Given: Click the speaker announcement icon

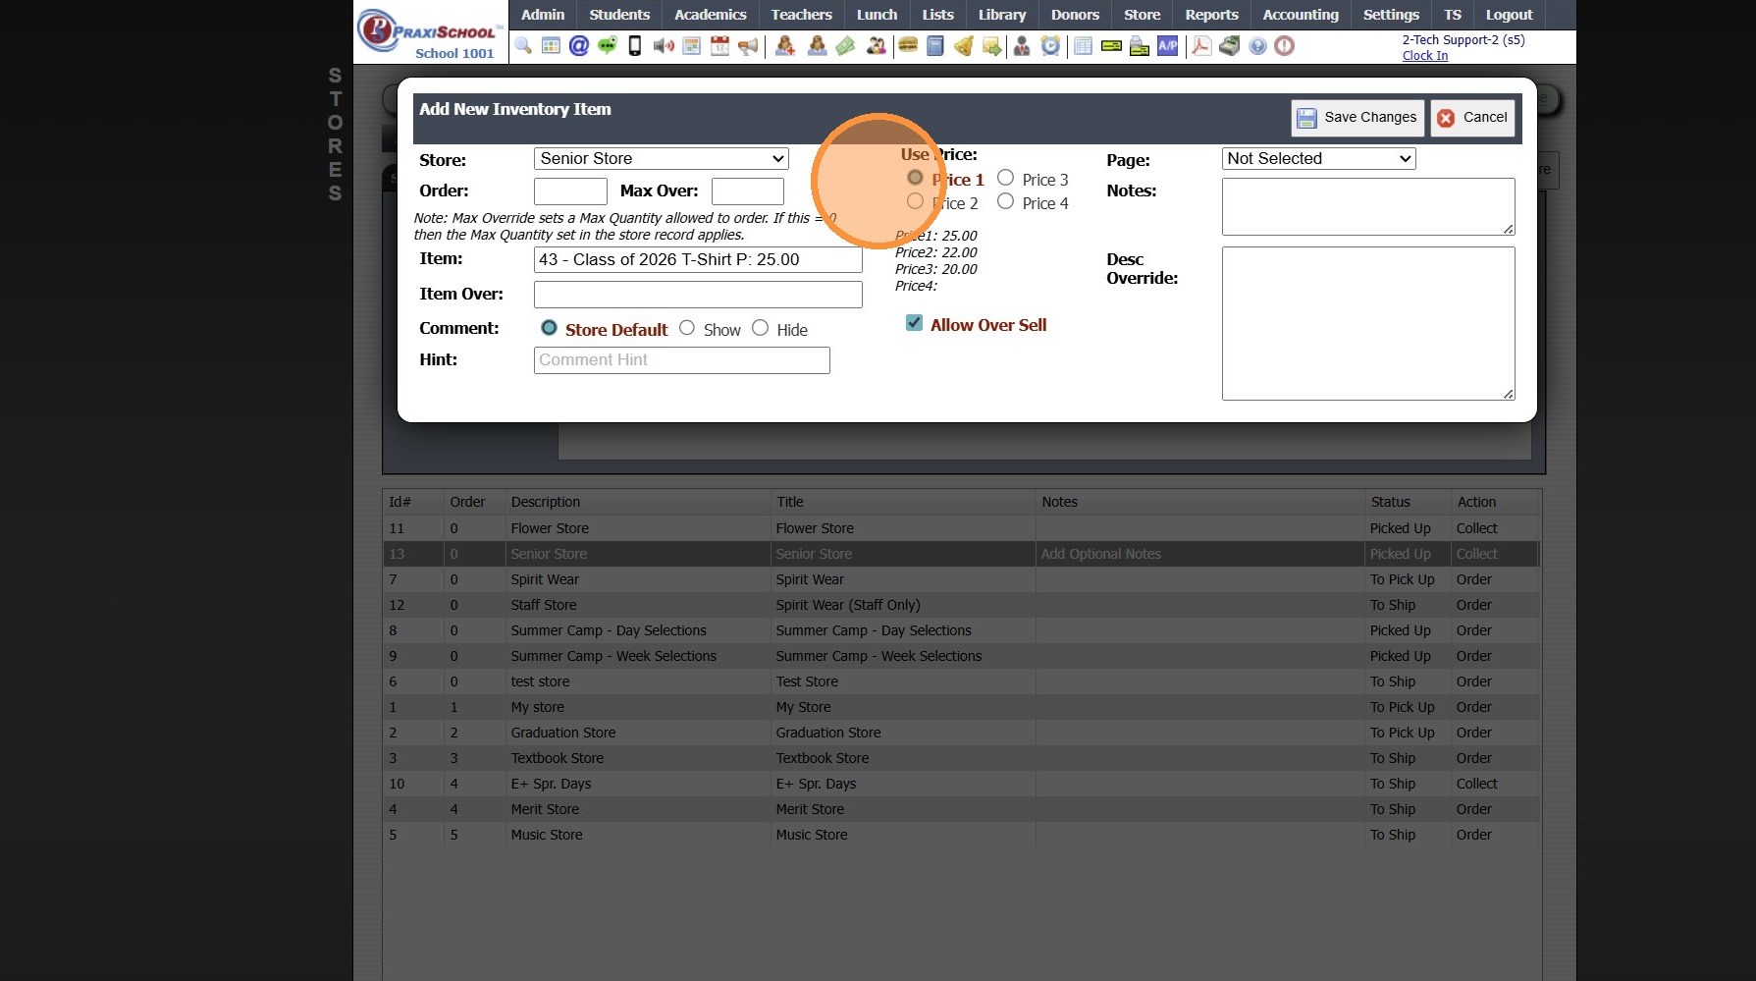Looking at the screenshot, I should click(664, 46).
